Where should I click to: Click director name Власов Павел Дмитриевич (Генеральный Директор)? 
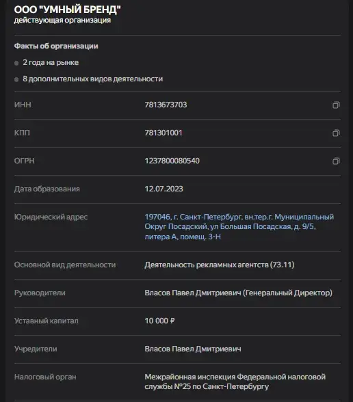pyautogui.click(x=238, y=293)
